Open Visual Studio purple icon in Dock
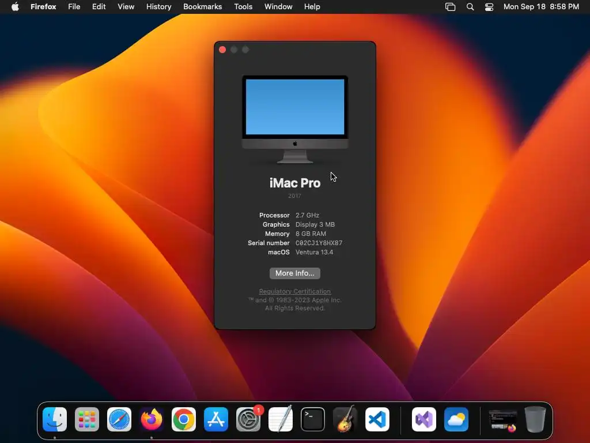Image resolution: width=590 pixels, height=443 pixels. pyautogui.click(x=424, y=419)
